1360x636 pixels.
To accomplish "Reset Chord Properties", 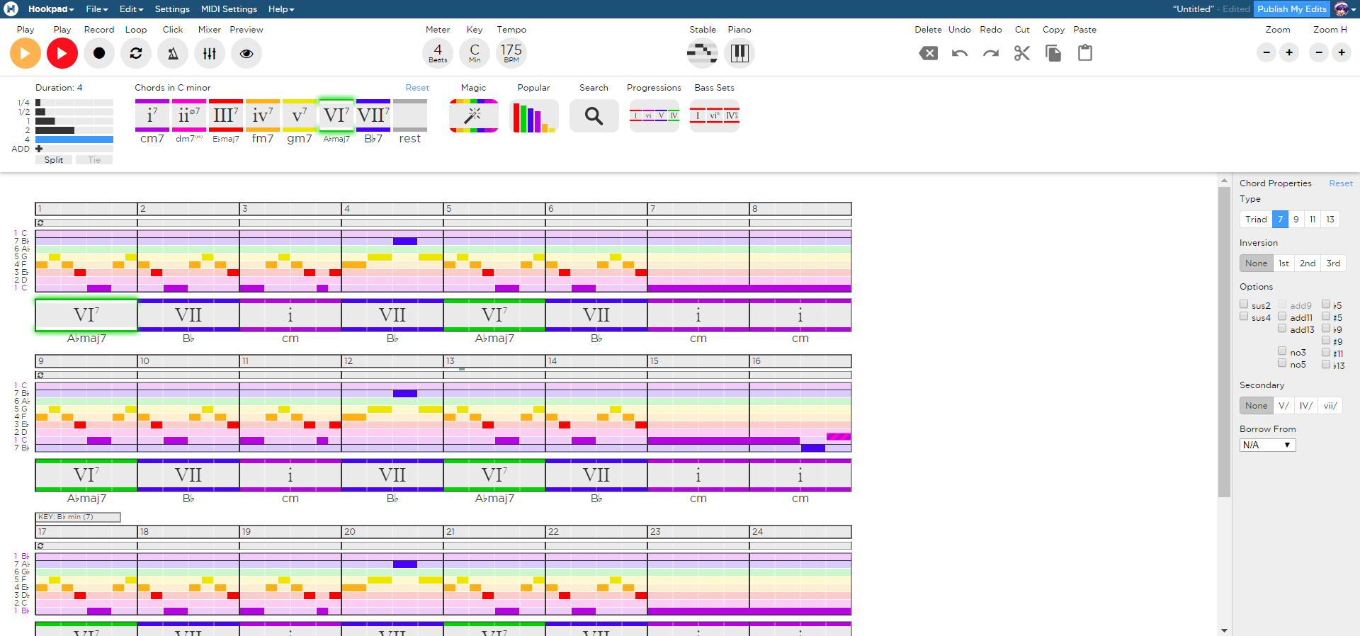I will pyautogui.click(x=1341, y=183).
